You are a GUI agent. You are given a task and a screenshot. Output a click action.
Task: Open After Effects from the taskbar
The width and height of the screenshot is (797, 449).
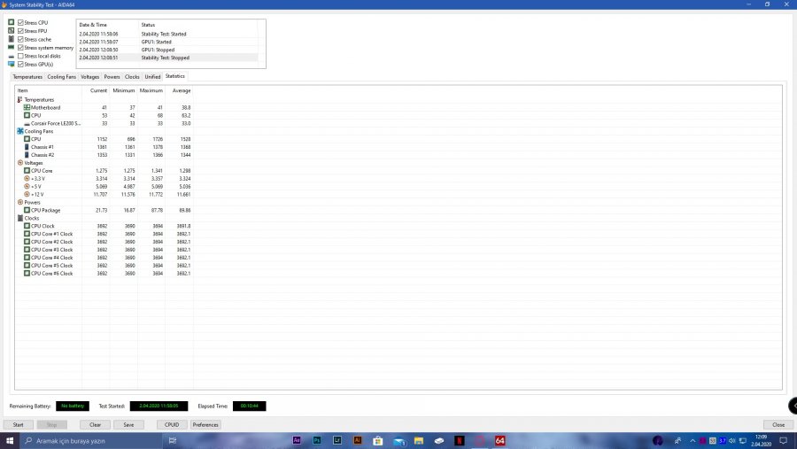pos(297,440)
